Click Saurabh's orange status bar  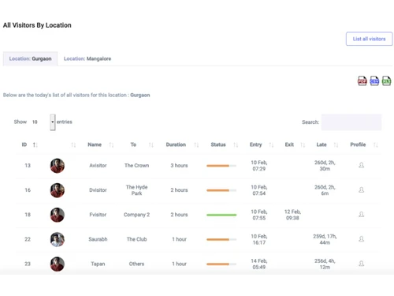221,239
